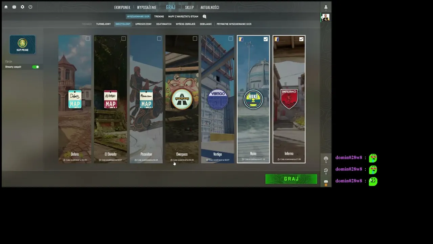
Task: Open the broadcast antenna icon in sidebar
Action: 326,159
